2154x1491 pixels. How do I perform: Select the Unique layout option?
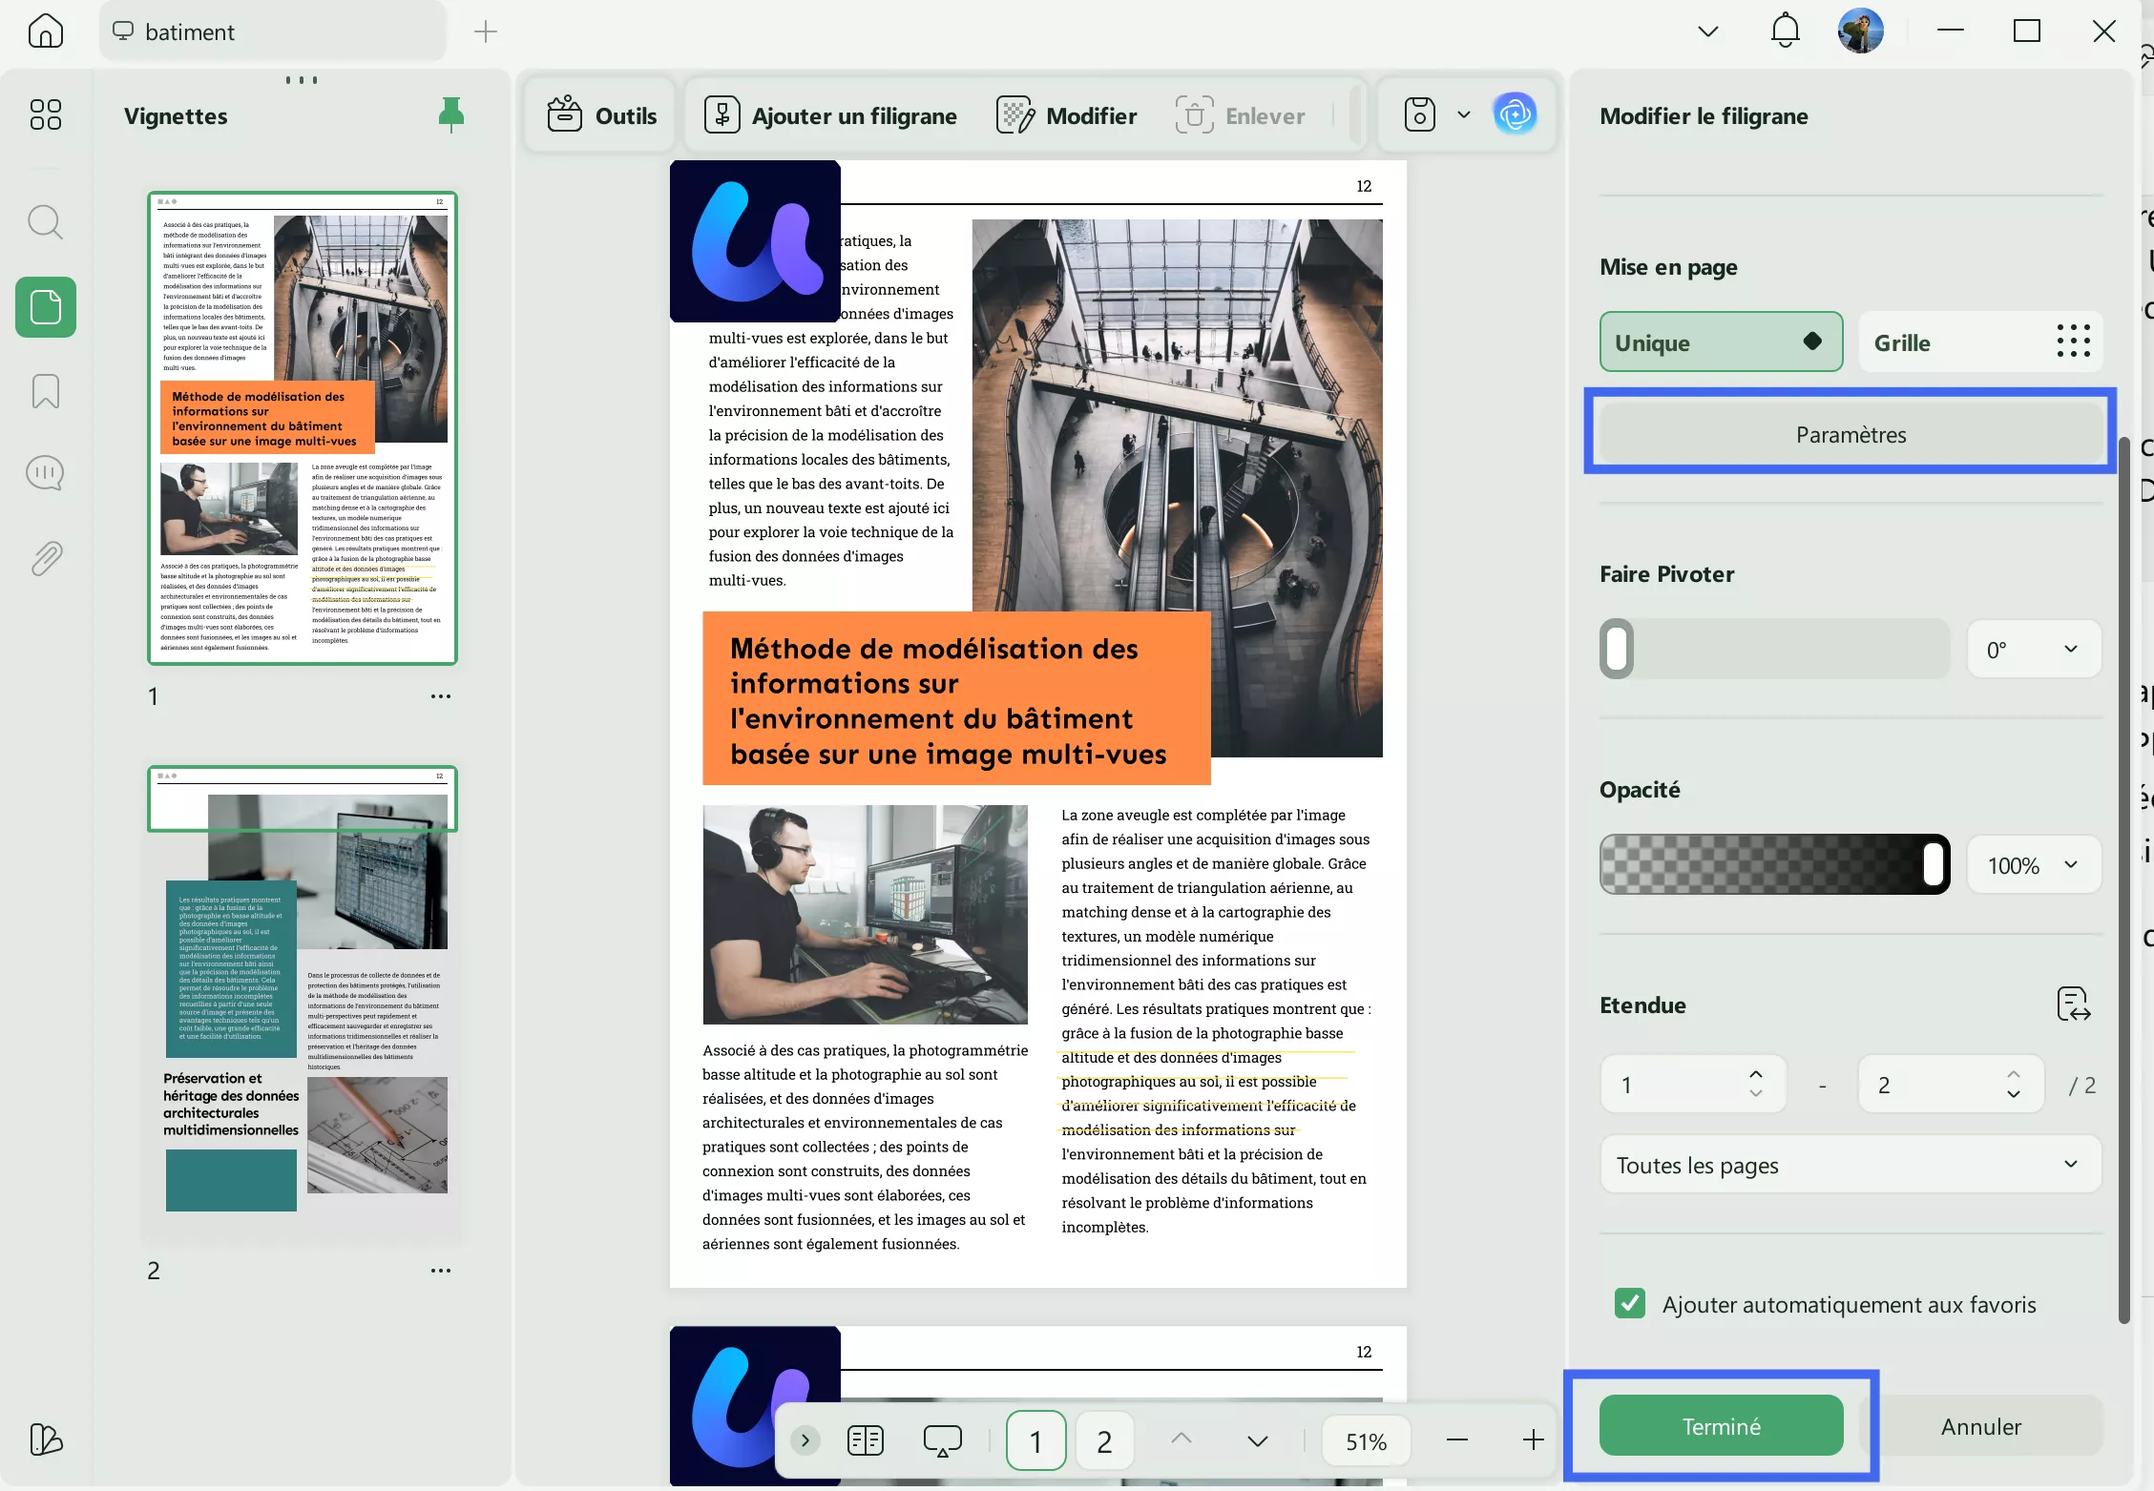1720,342
